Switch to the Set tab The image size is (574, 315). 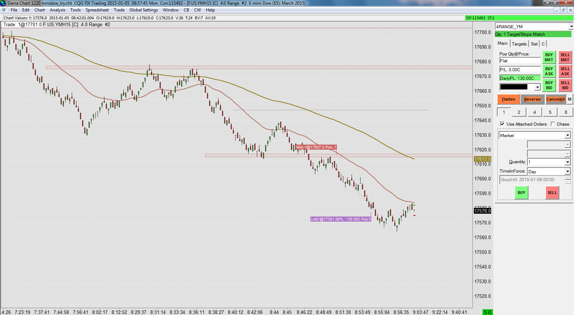click(x=534, y=44)
